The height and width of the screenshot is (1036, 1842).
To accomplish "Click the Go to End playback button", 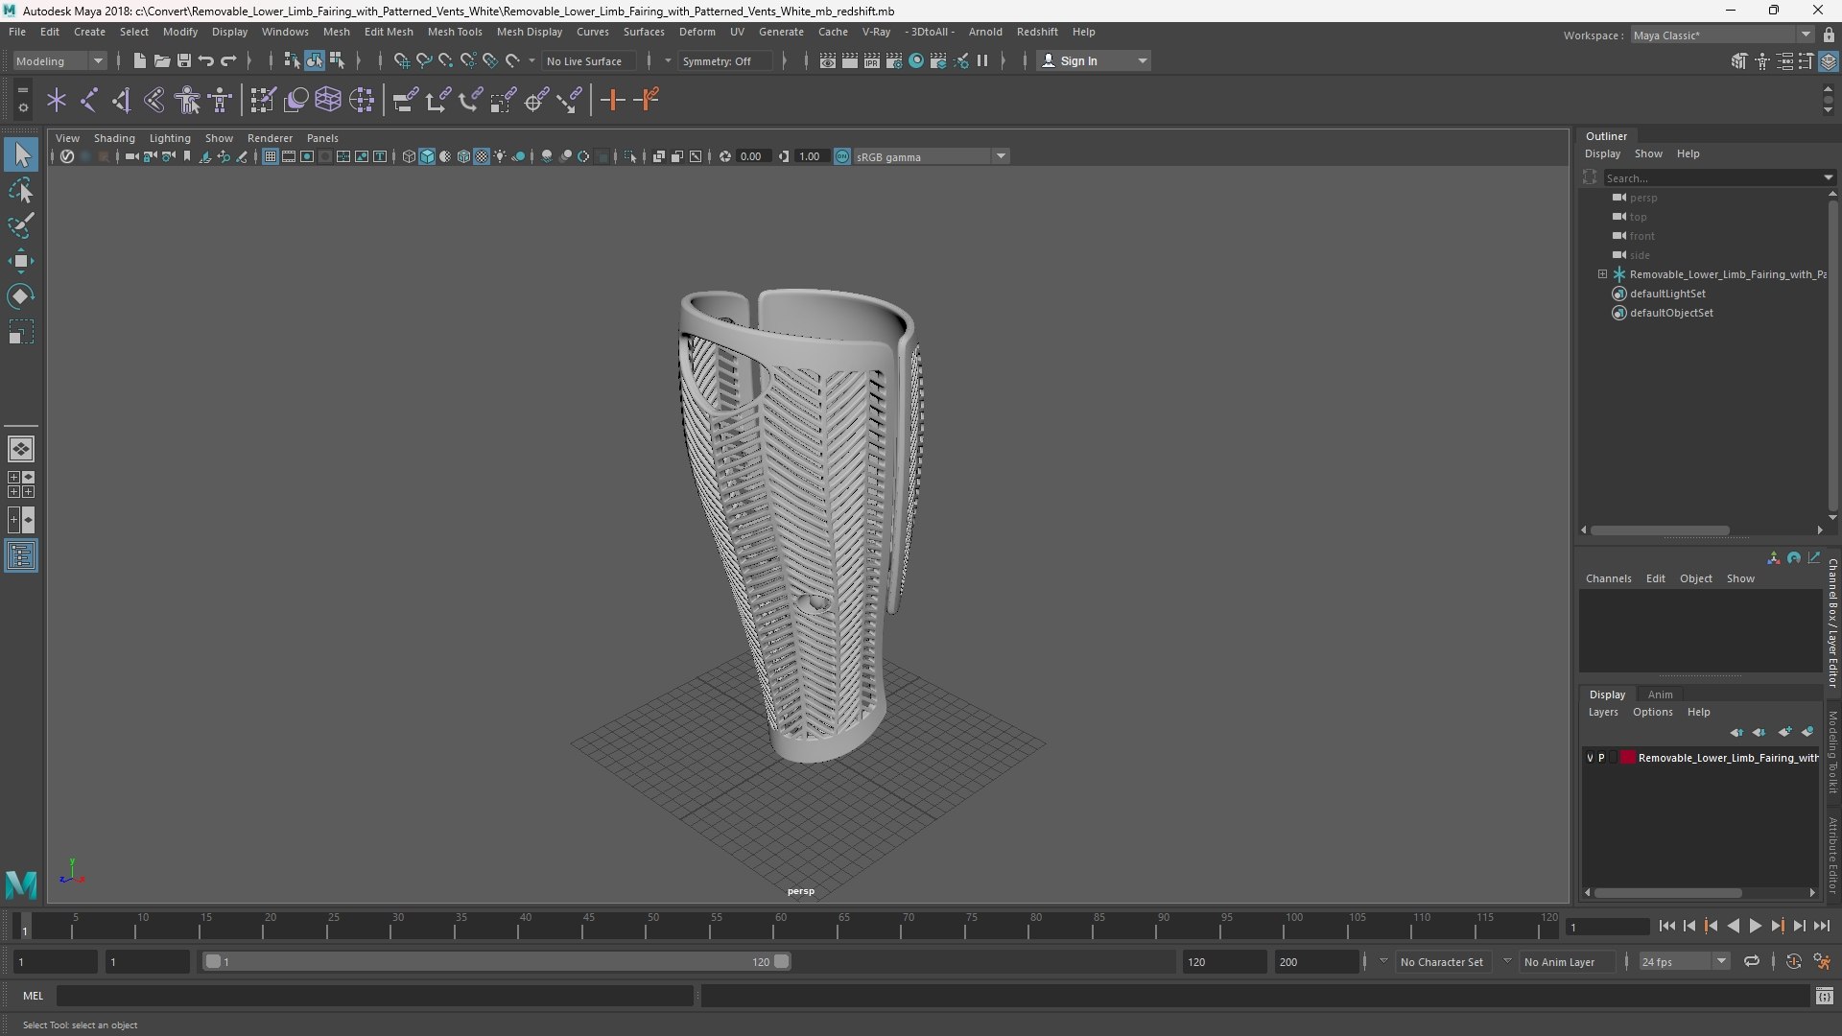I will pyautogui.click(x=1822, y=926).
